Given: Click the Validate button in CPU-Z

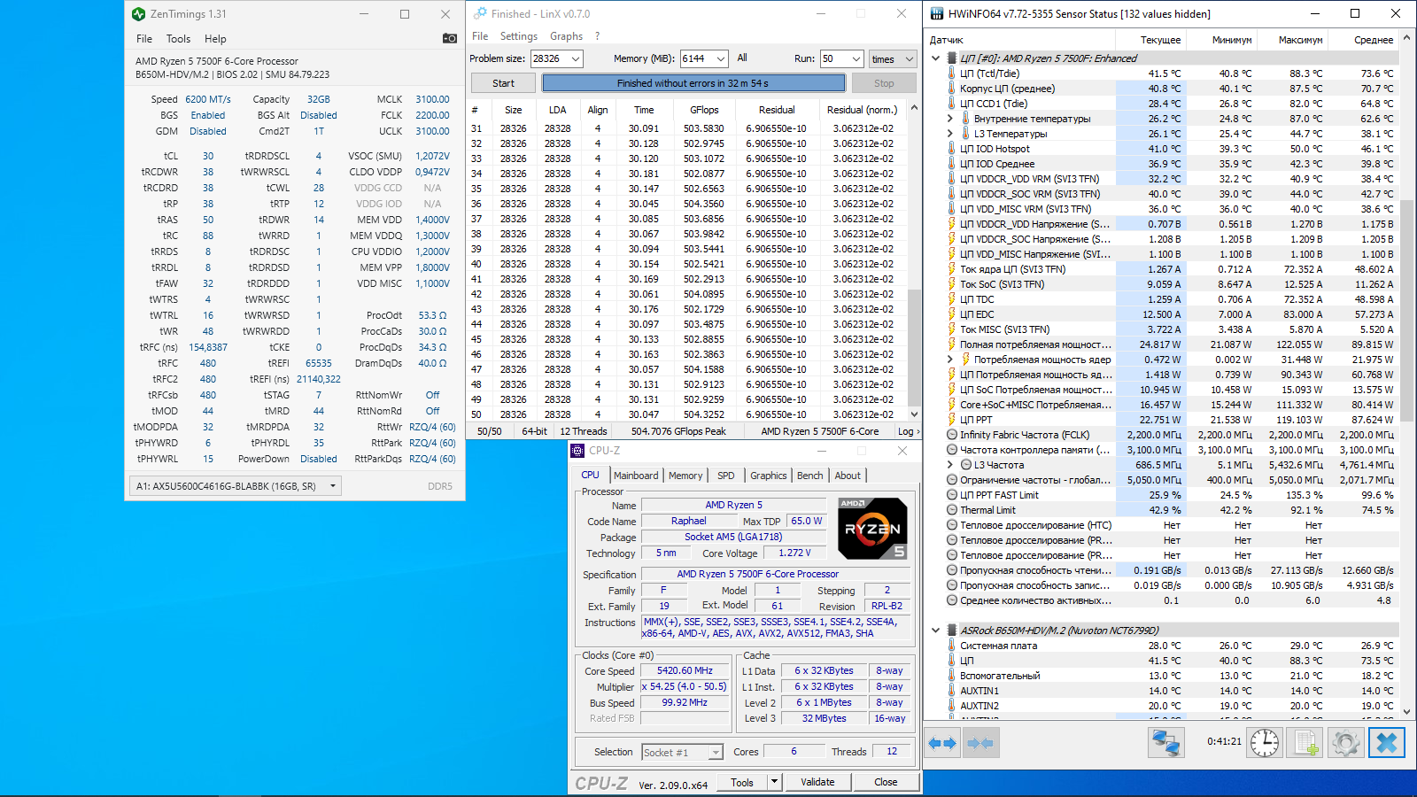Looking at the screenshot, I should point(817,782).
